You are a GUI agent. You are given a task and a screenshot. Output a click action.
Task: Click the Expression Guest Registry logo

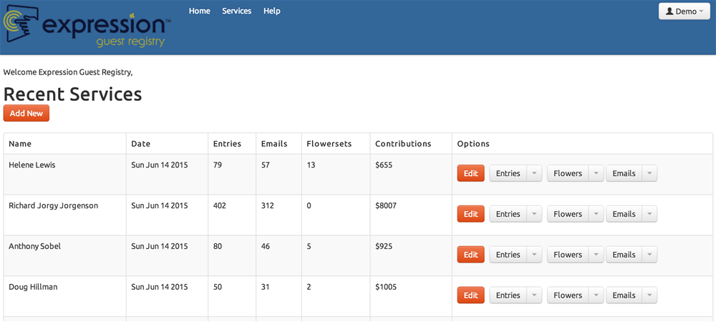pyautogui.click(x=87, y=27)
